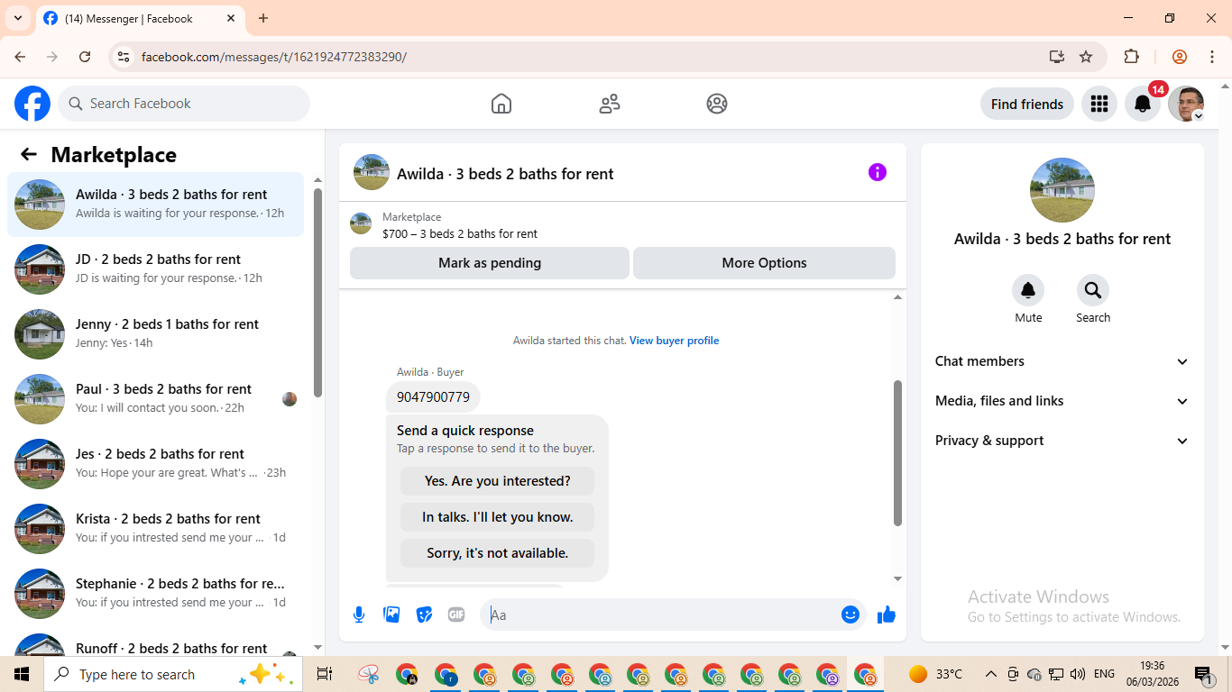Viewport: 1232px width, 692px height.
Task: Open the Groups icon in top navigation
Action: (x=717, y=104)
